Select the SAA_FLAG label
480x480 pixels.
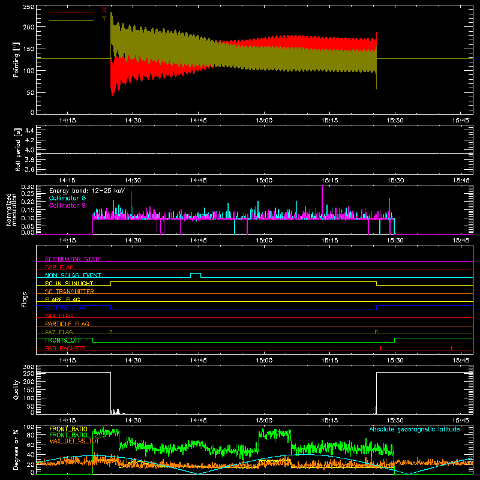(x=59, y=316)
